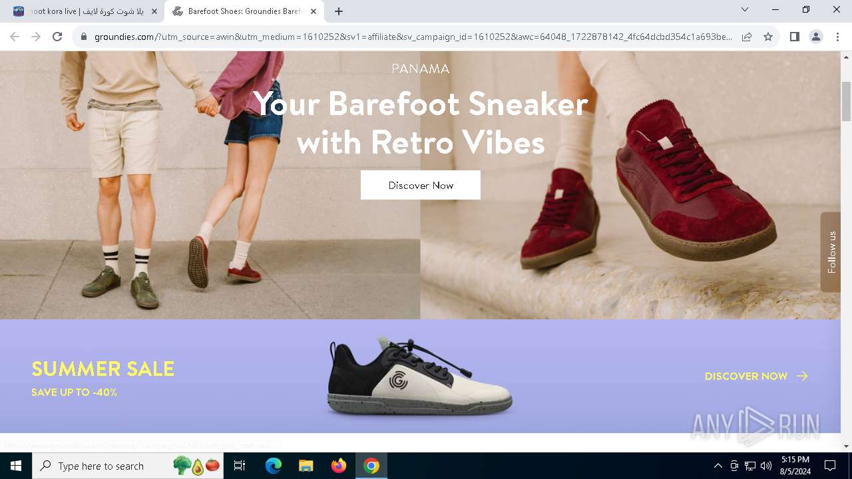Focus the groundies.com address bar
852x479 pixels.
coord(413,37)
